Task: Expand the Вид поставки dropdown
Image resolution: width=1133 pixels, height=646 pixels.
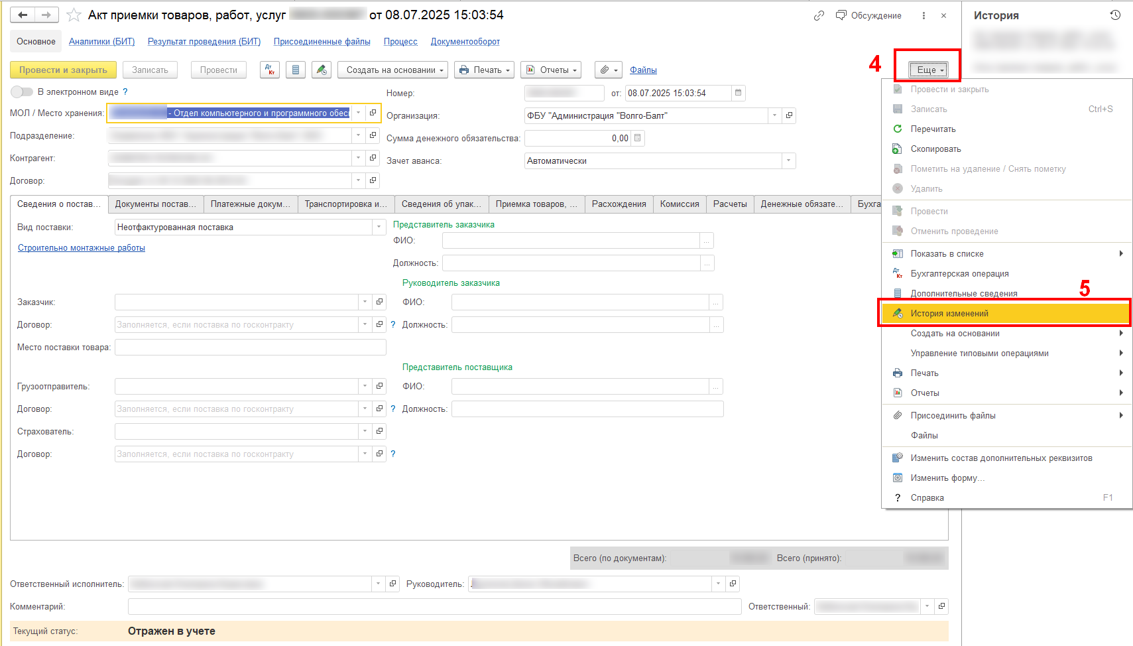Action: pyautogui.click(x=379, y=227)
